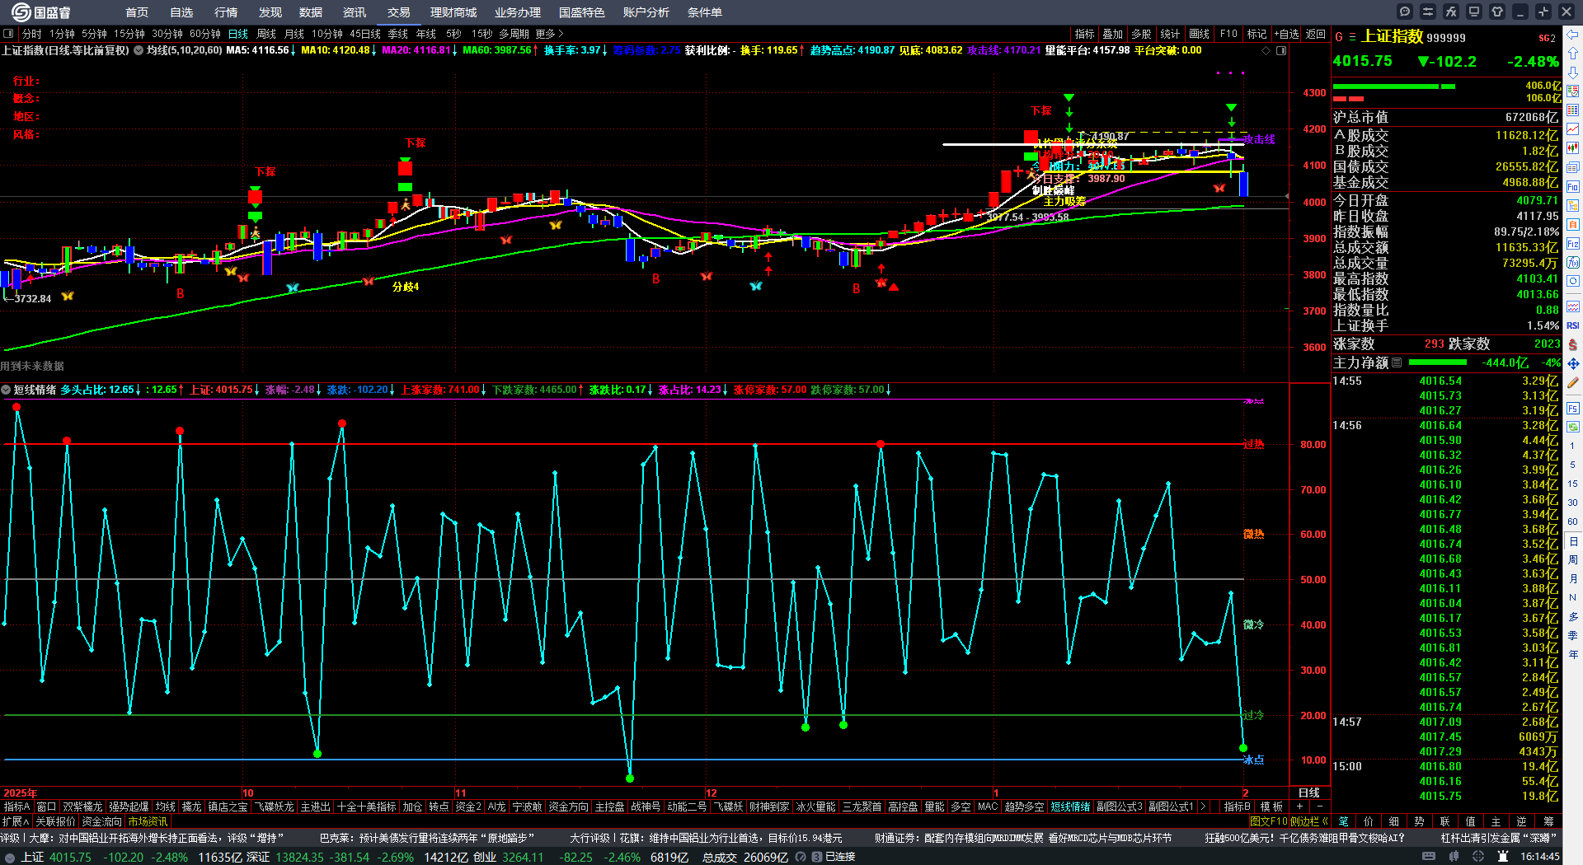The width and height of the screenshot is (1583, 865).
Task: Expand the 扩展 panel at bottom left
Action: [16, 821]
